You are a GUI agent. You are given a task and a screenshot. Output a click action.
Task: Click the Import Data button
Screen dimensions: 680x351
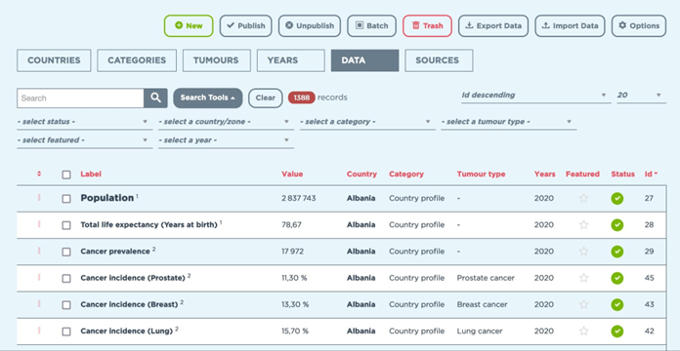coord(570,26)
